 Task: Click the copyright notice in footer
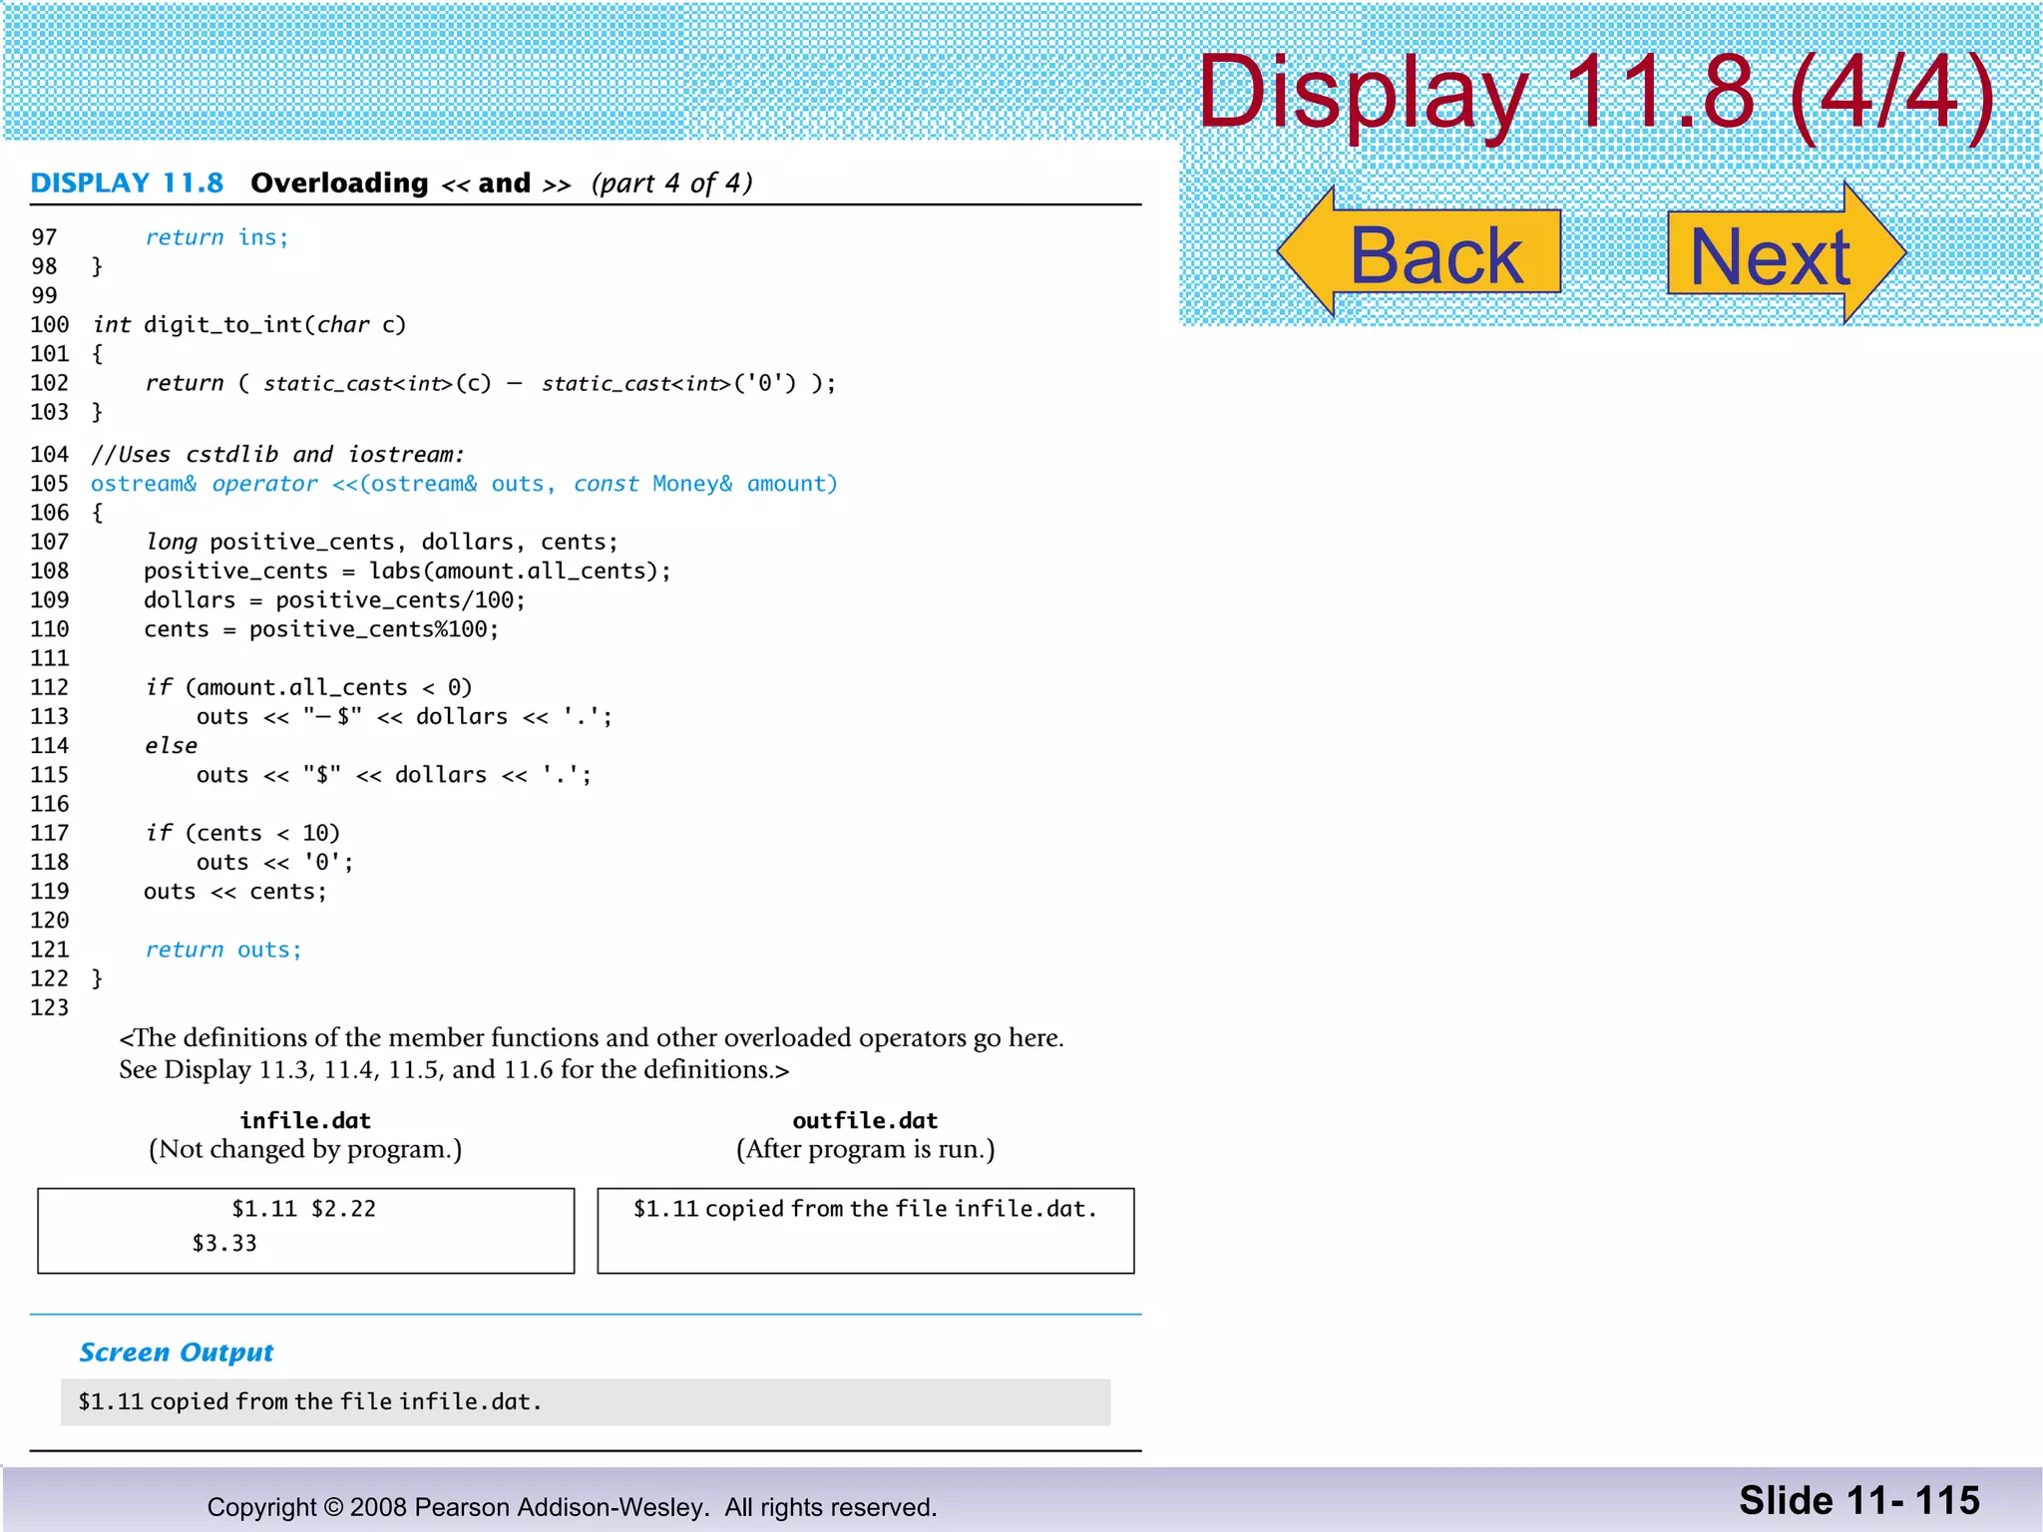pyautogui.click(x=572, y=1507)
